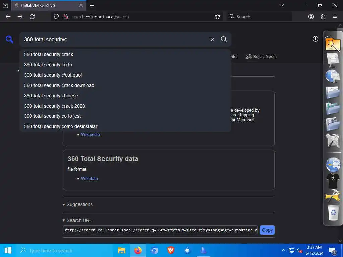Click the black t-shirt dock icon
Screen dimensions: 343x257
coord(333,180)
